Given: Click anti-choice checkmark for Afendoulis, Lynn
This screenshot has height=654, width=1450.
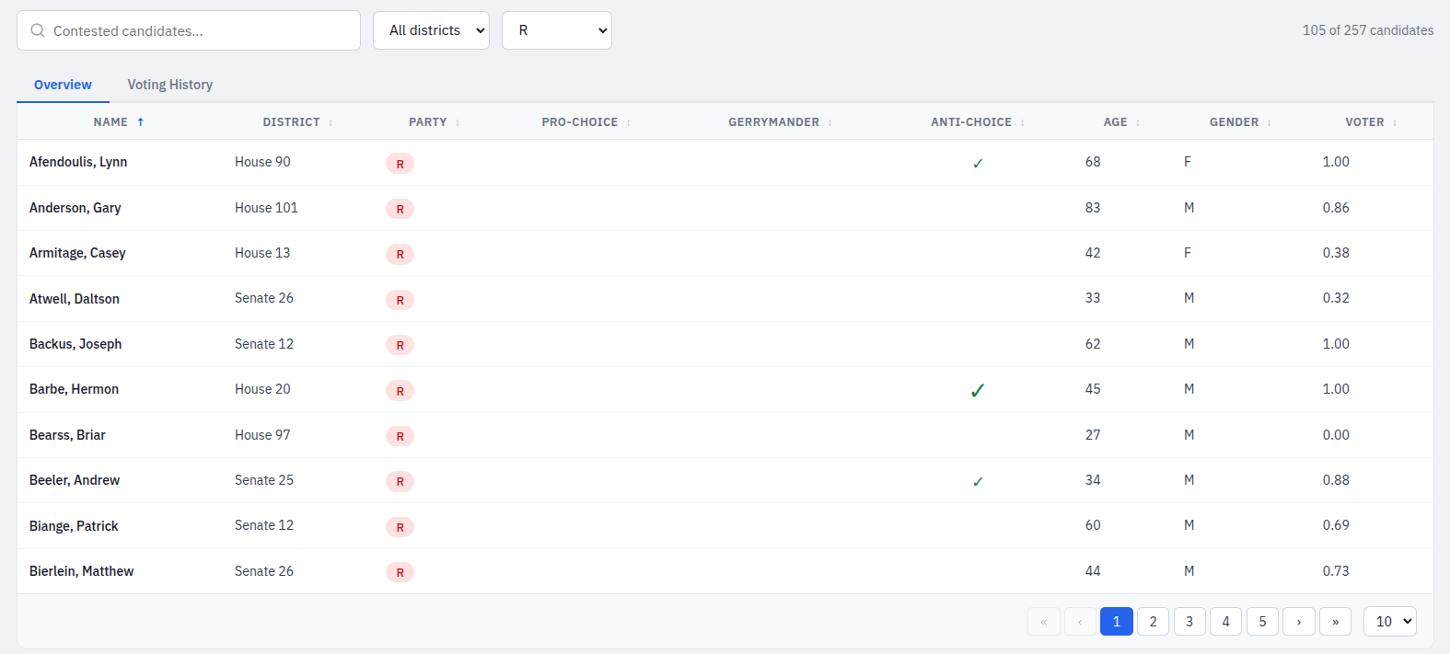Looking at the screenshot, I should [x=978, y=164].
